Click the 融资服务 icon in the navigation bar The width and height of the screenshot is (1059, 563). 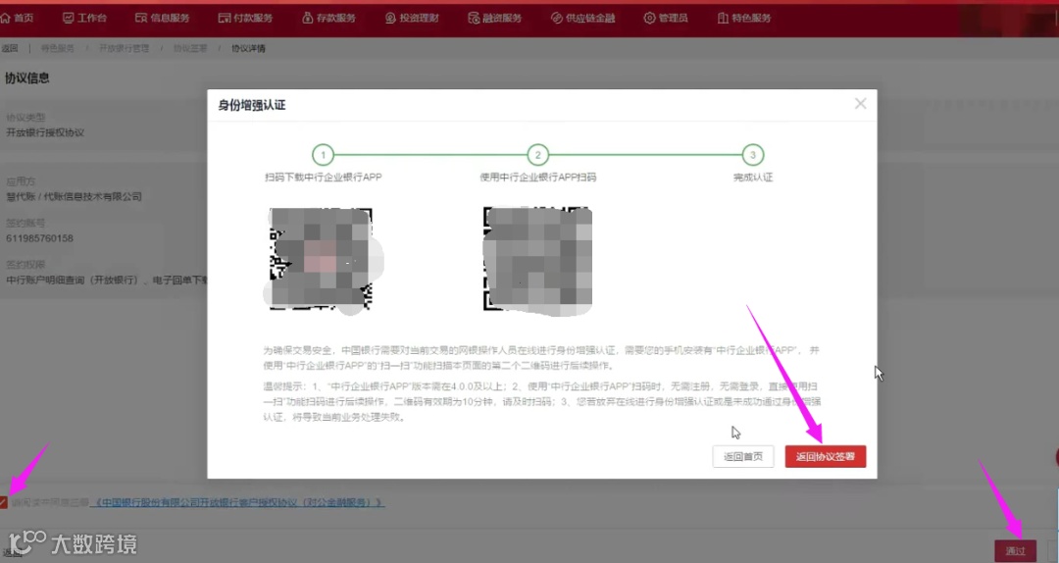475,18
